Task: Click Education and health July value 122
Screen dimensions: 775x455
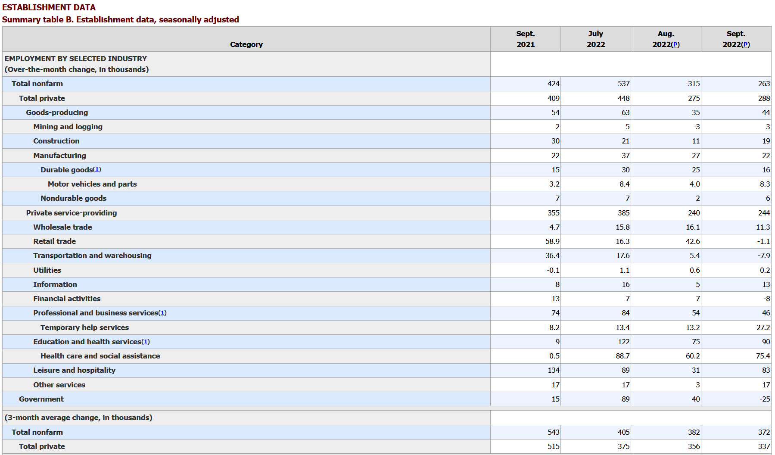Action: pos(624,342)
